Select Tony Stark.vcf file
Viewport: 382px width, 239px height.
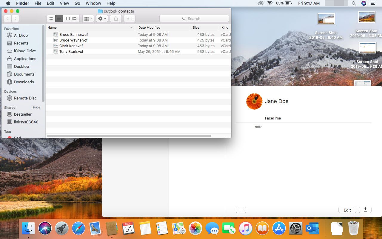coord(138,52)
